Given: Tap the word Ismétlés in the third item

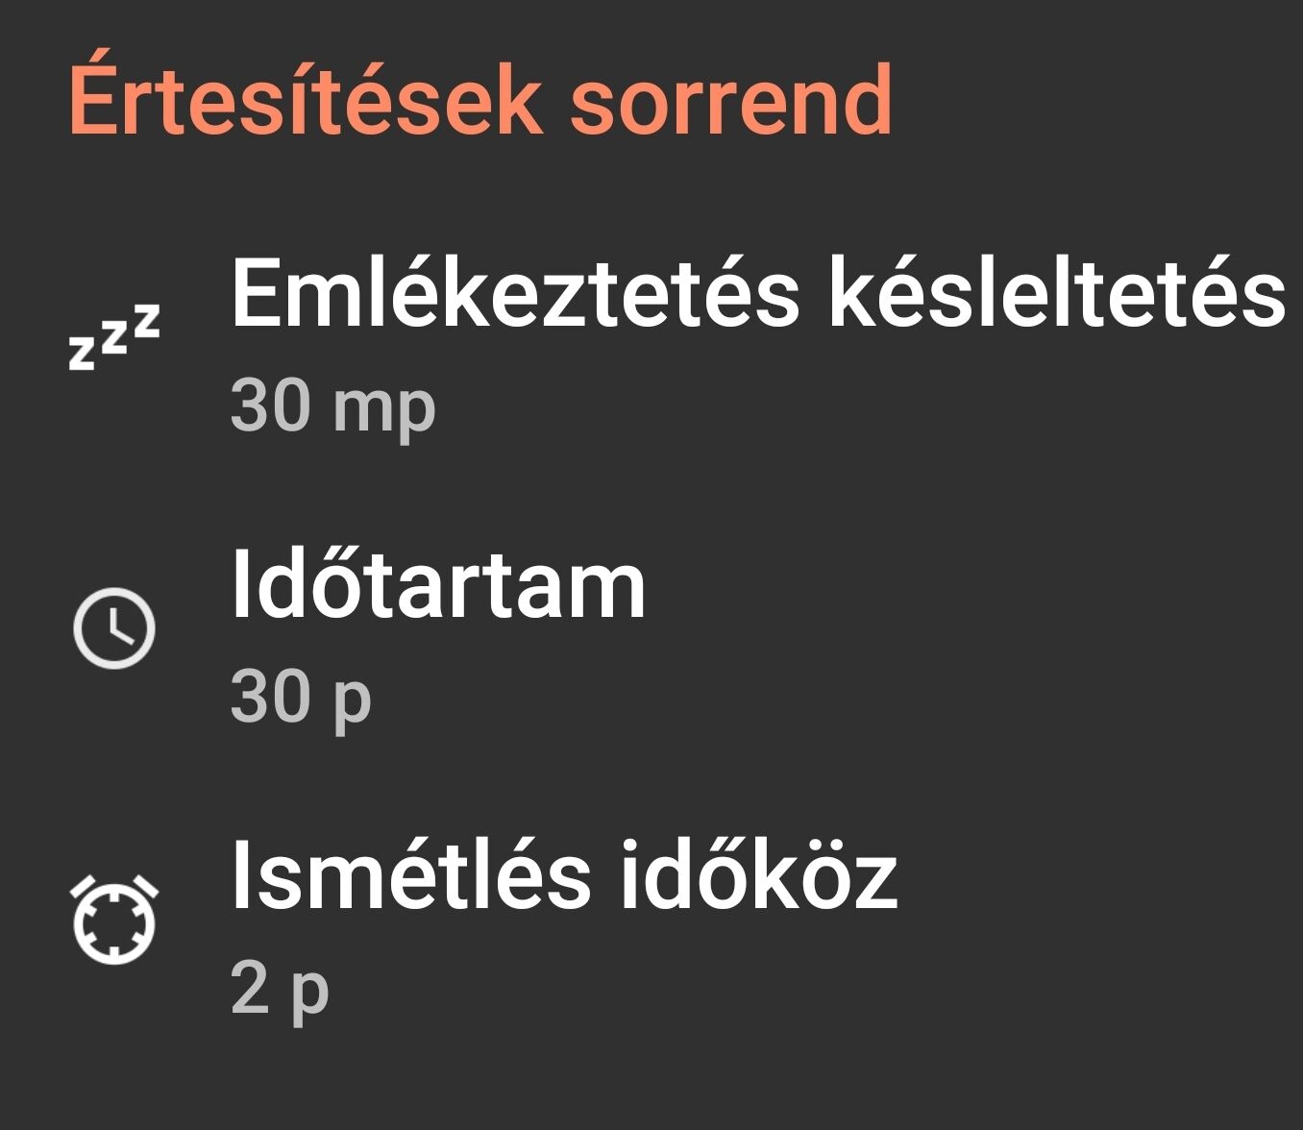Looking at the screenshot, I should (x=411, y=876).
